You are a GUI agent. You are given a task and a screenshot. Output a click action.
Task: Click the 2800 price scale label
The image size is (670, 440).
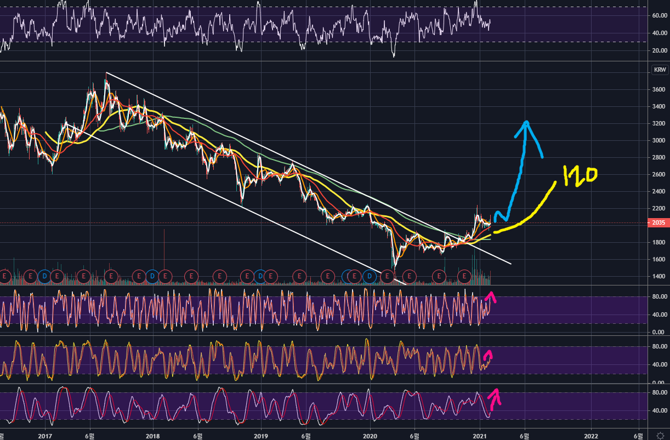pyautogui.click(x=658, y=157)
